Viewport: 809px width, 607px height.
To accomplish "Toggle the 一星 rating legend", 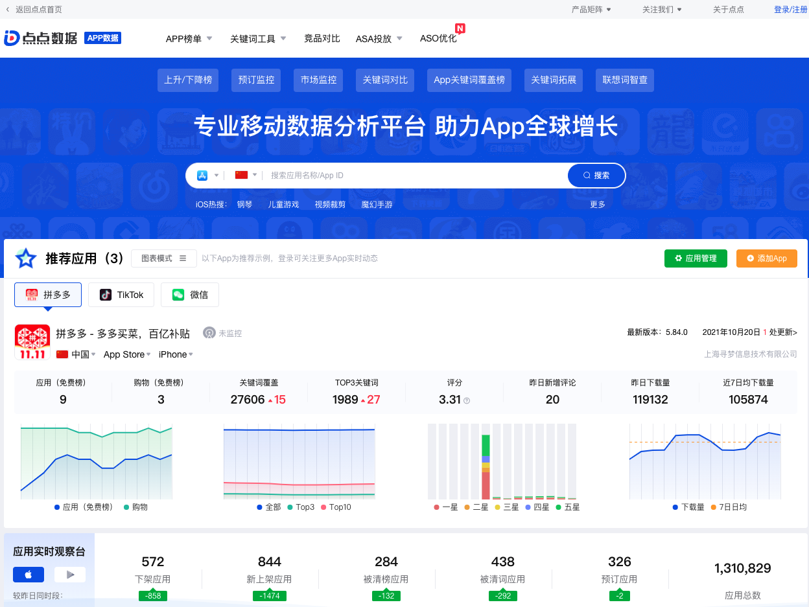I will pyautogui.click(x=446, y=507).
